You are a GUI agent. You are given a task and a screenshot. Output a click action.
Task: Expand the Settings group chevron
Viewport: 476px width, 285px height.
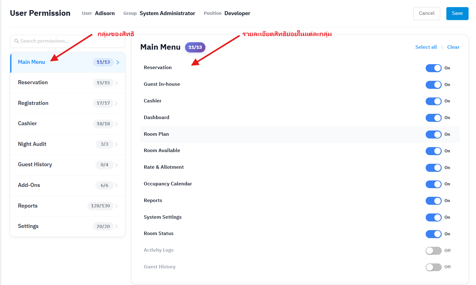point(116,226)
